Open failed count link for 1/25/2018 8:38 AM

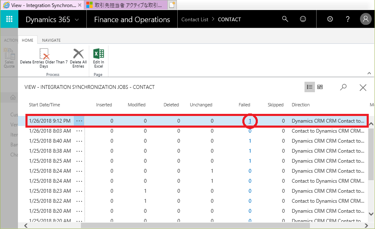(250, 151)
